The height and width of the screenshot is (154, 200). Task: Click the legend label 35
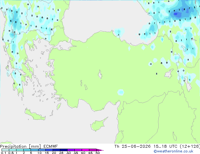pos(76,153)
